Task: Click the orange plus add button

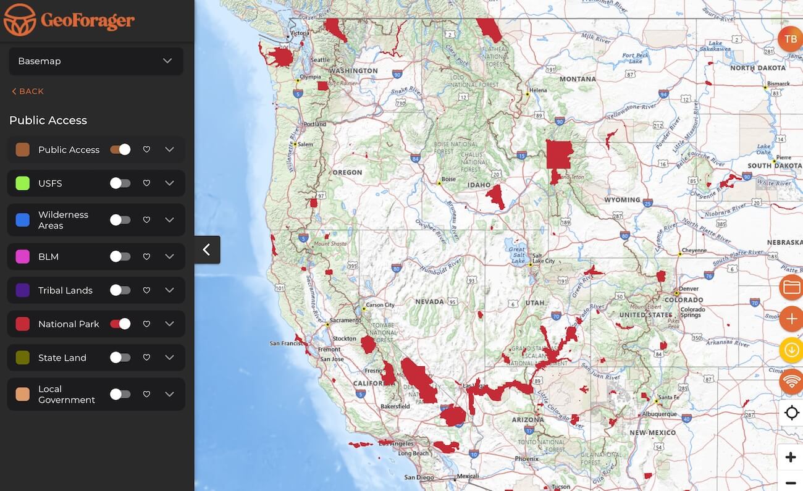Action: (x=791, y=319)
